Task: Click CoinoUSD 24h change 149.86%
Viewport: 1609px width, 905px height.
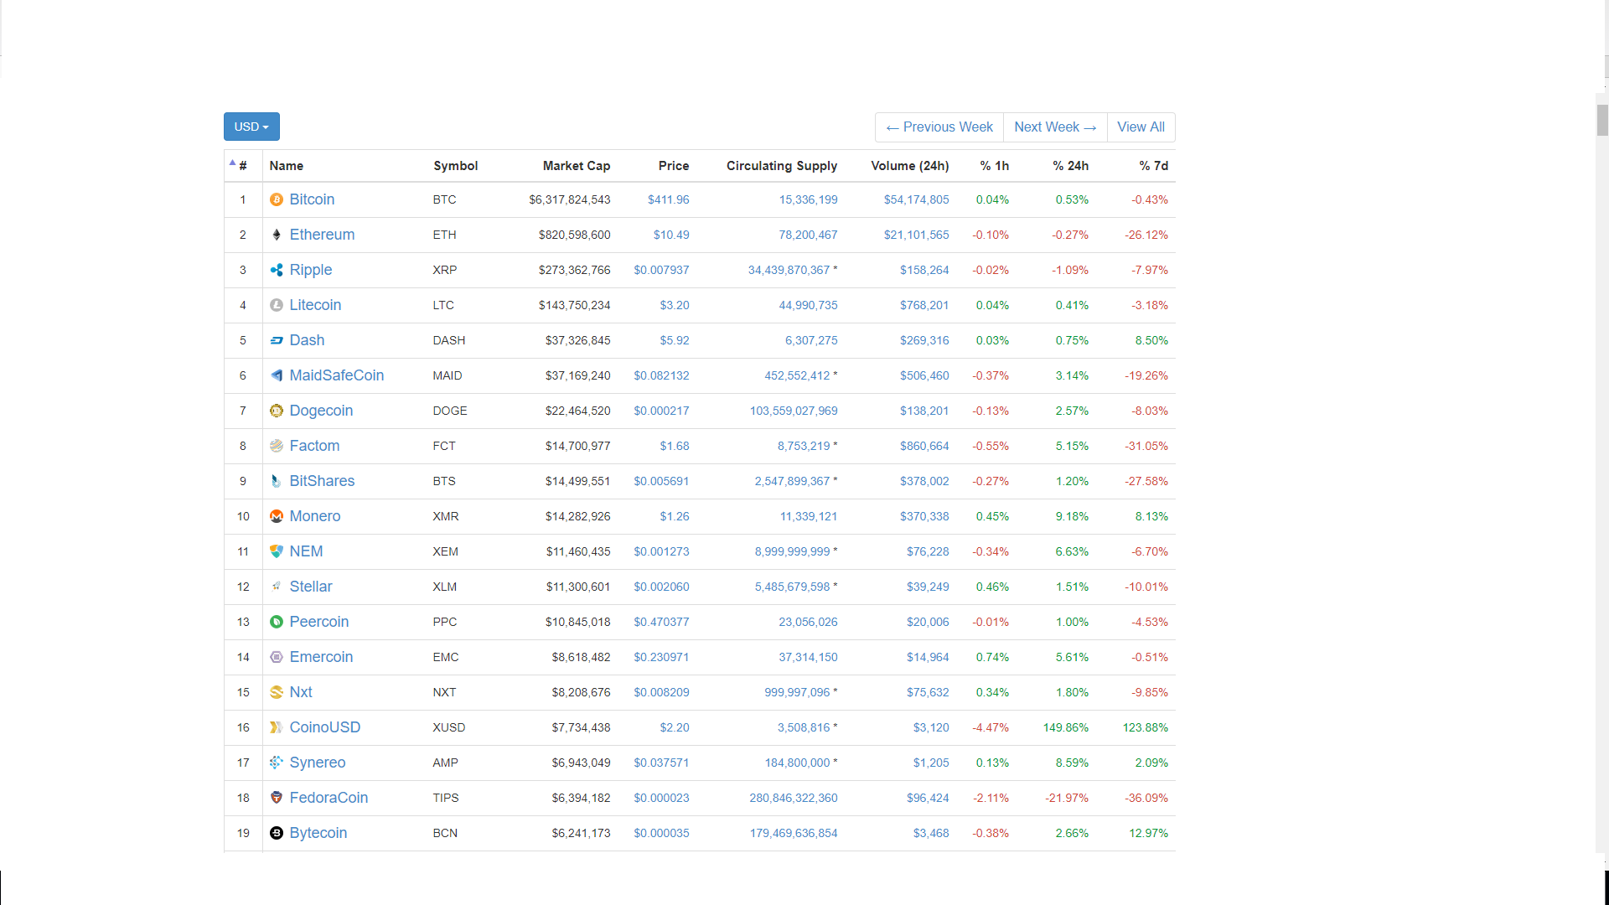Action: click(x=1066, y=727)
